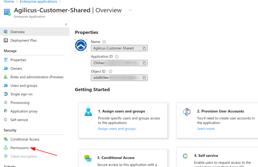This screenshot has height=167, width=258.
Task: Click the Provisioning cycle icon
Action: tap(6, 102)
